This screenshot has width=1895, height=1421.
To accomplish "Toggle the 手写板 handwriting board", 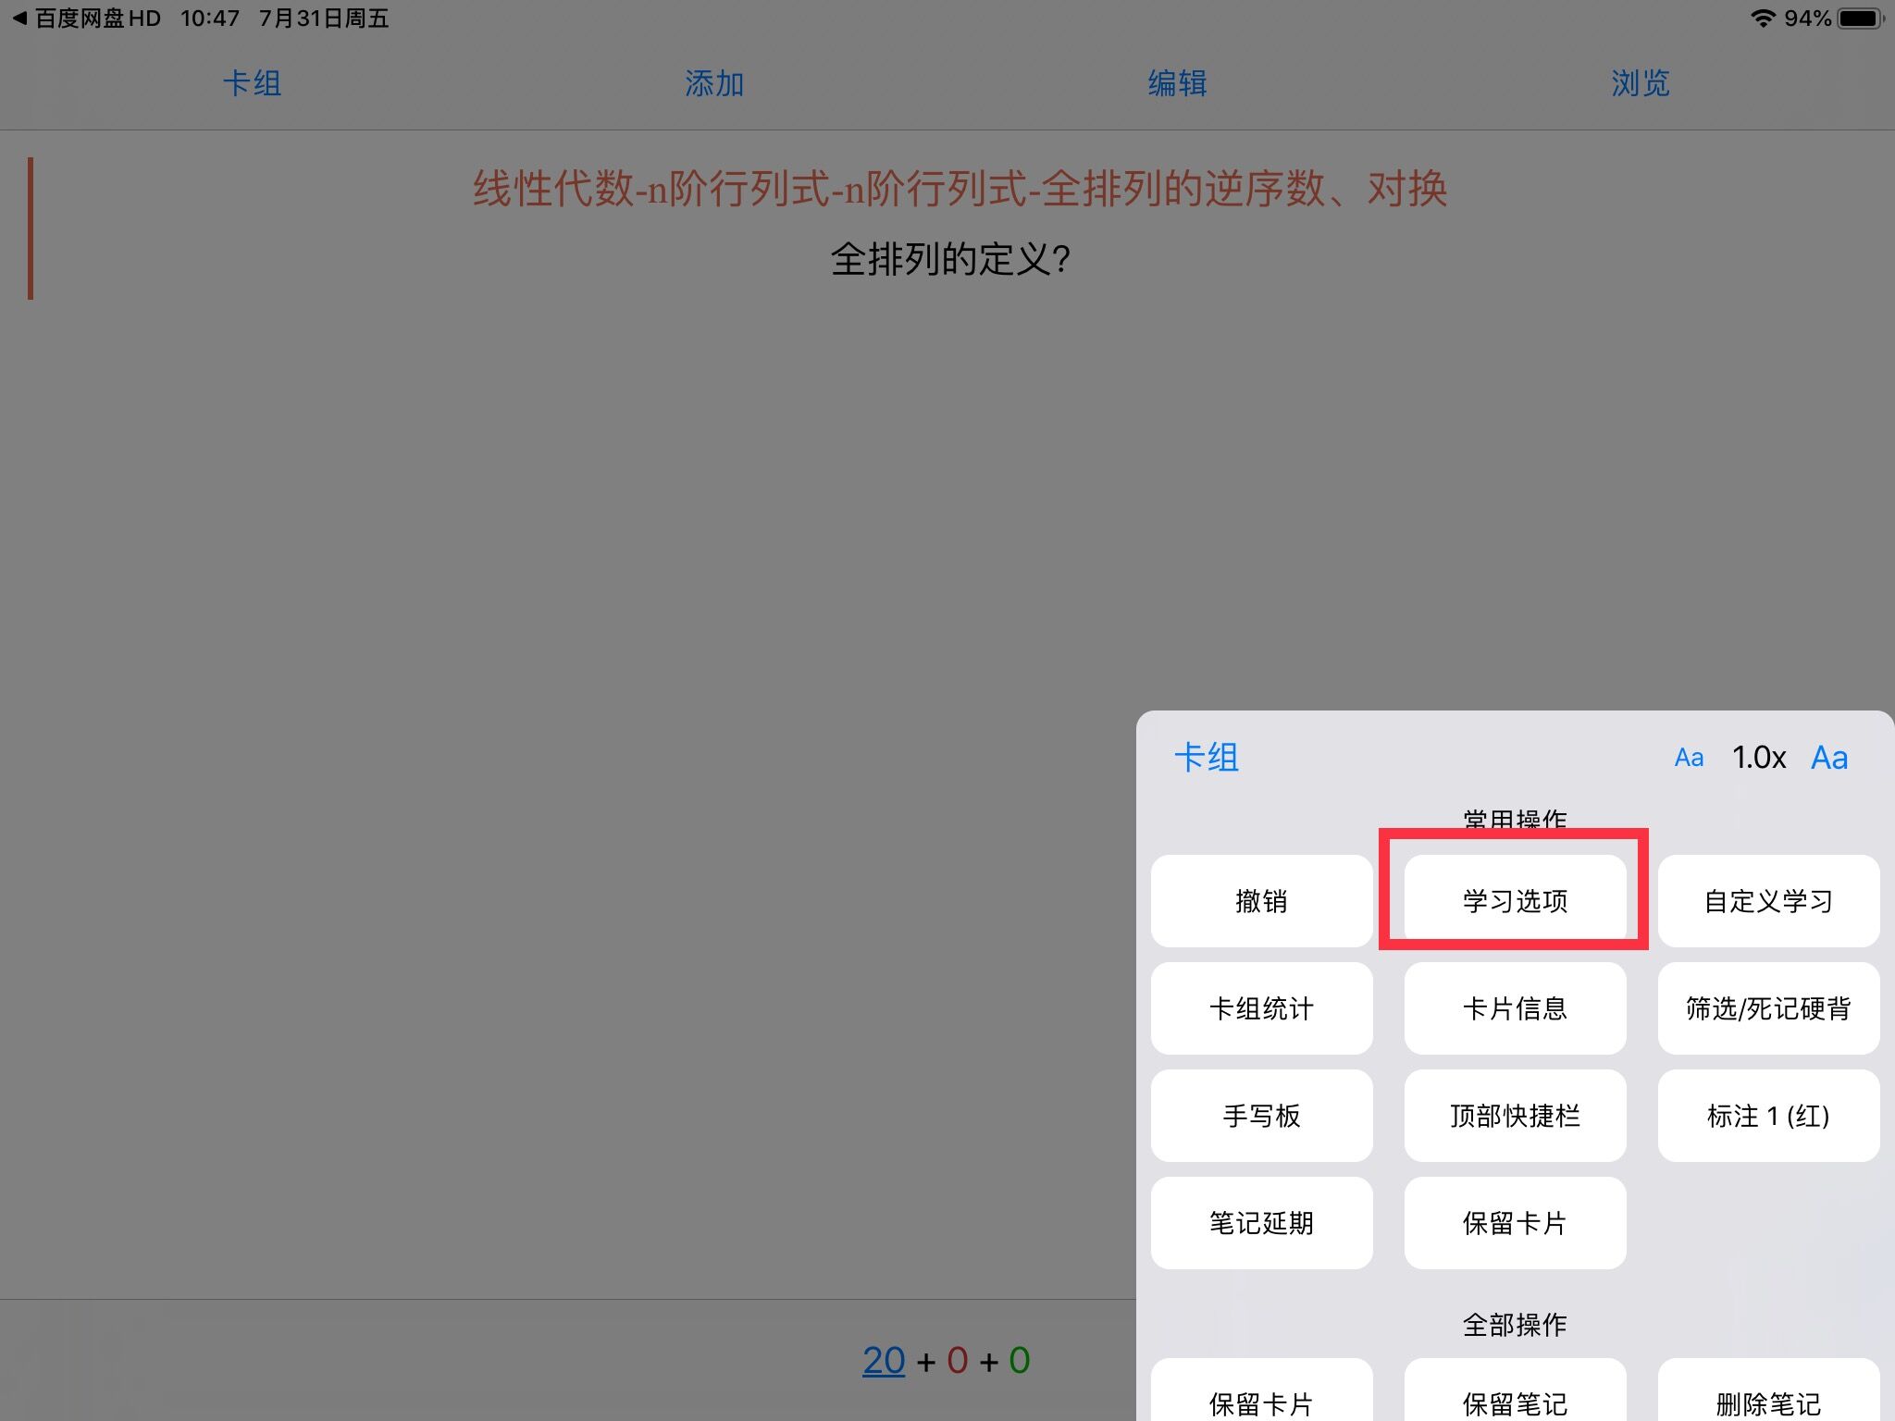I will [1261, 1115].
